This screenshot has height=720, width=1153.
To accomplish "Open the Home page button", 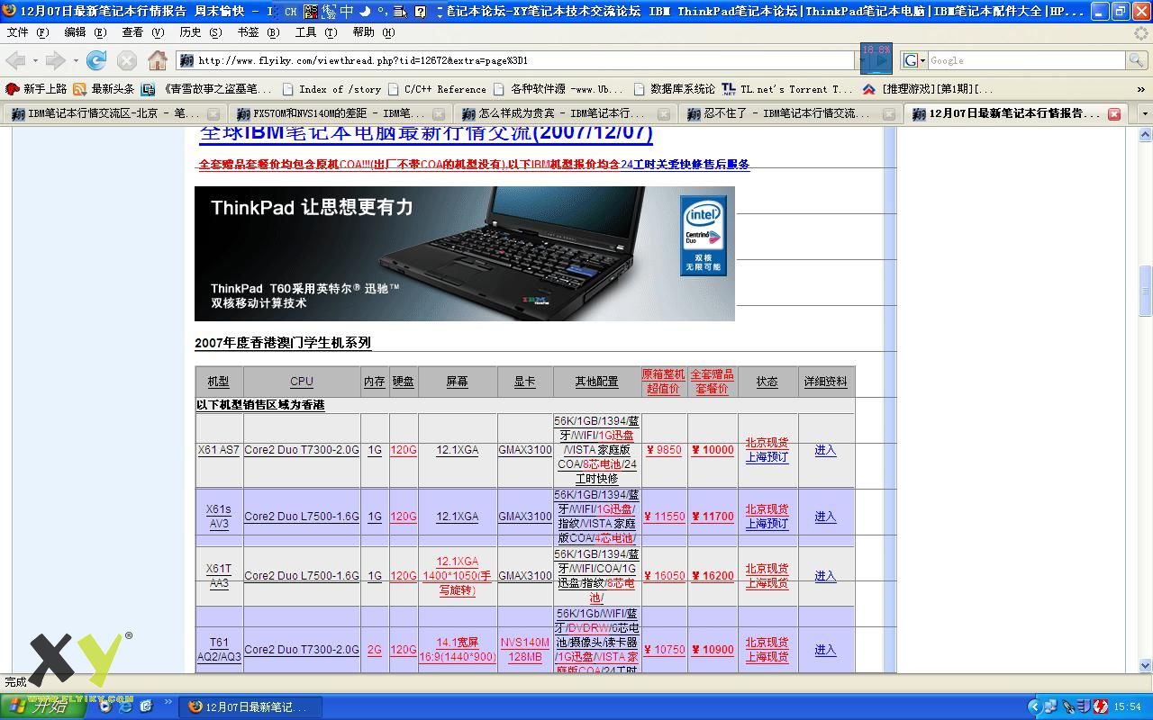I will (158, 60).
